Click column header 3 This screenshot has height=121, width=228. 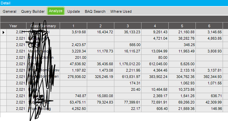coord(128,26)
